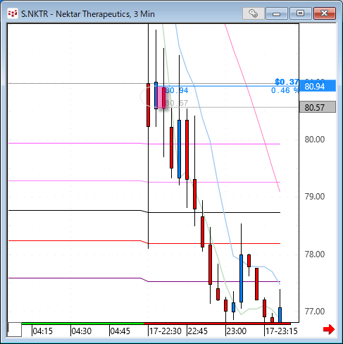Select the 80.57 gray price label

(318, 107)
